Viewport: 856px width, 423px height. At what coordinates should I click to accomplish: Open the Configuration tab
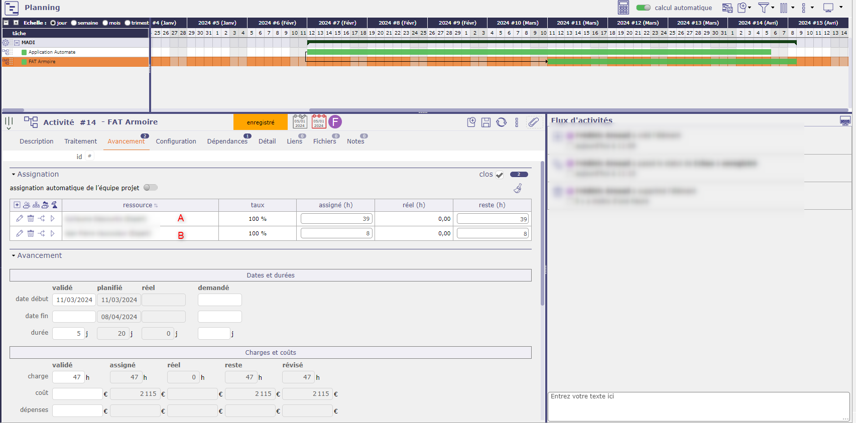[x=176, y=142]
